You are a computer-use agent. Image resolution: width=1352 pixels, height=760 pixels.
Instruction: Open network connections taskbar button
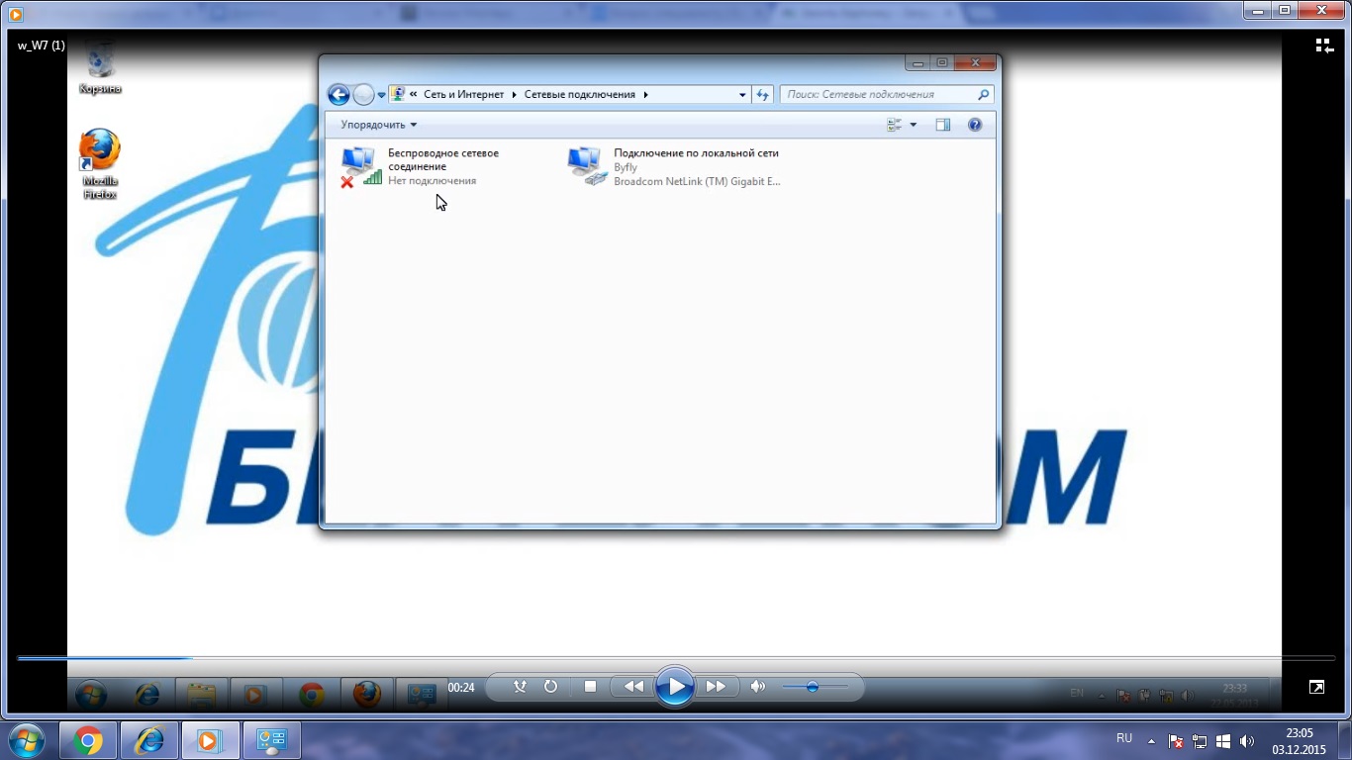tap(271, 740)
